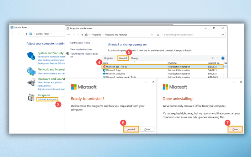
Task: Minimize the Done uninstalling dialog
Action: pyautogui.click(x=234, y=82)
